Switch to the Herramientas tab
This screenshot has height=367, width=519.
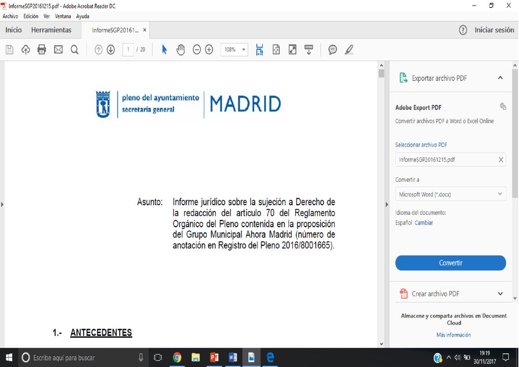51,30
